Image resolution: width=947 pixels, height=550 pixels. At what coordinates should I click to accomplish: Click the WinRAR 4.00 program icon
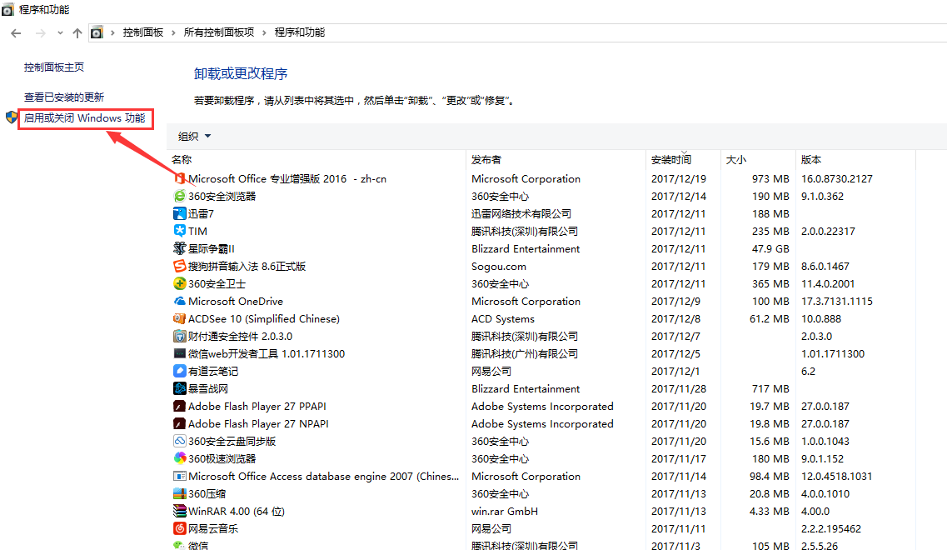click(179, 511)
